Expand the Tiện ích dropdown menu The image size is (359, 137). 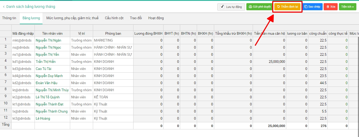347,7
